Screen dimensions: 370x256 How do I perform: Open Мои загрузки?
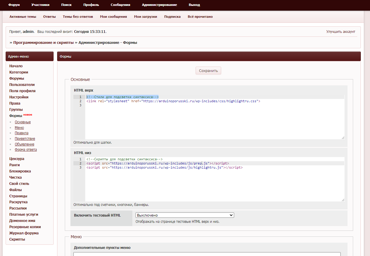tap(145, 17)
